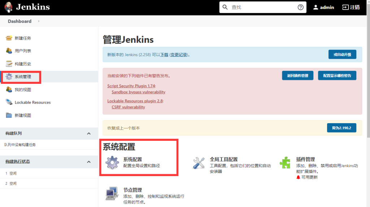Collapse the 构建队列 panel
The width and height of the screenshot is (370, 207).
point(89,133)
